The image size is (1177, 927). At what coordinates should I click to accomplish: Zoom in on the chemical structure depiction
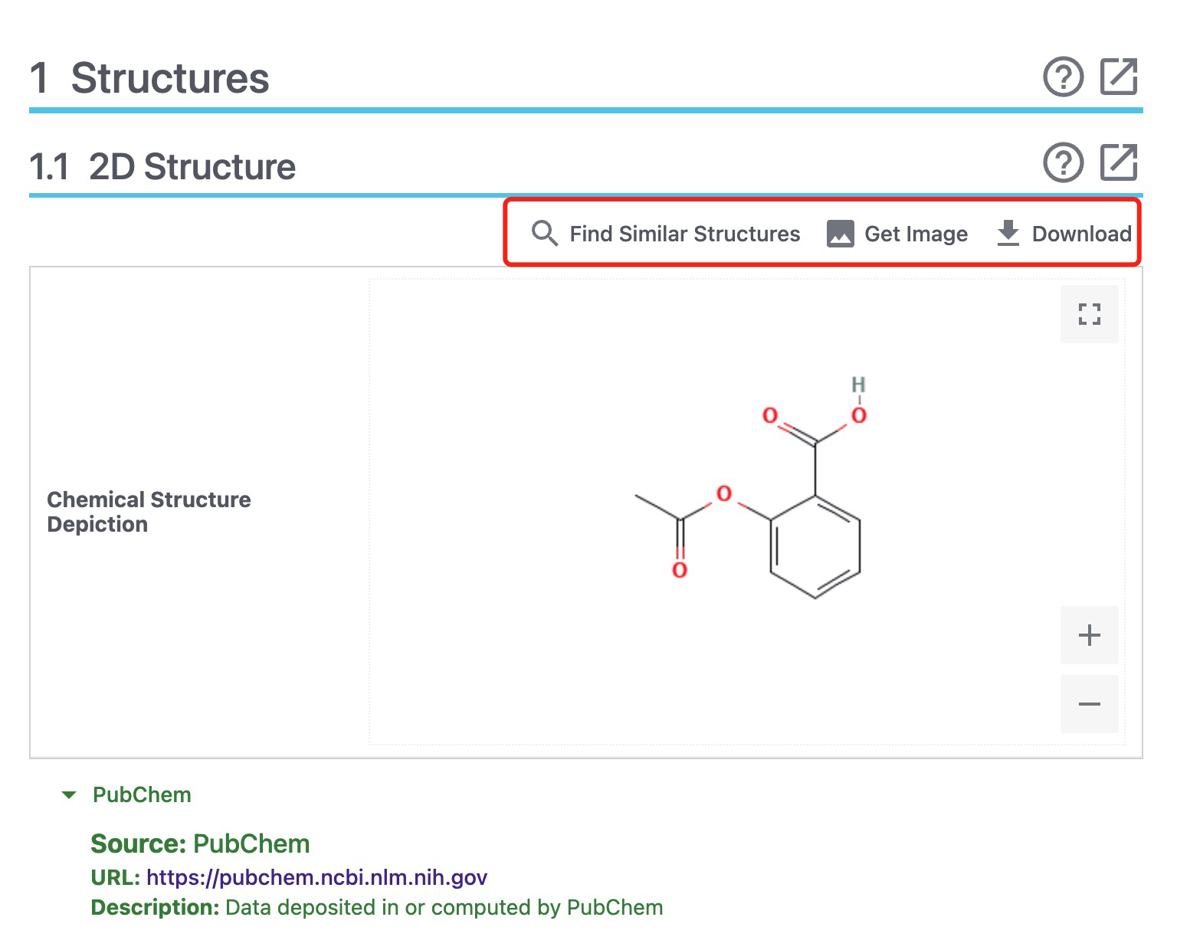click(x=1089, y=635)
